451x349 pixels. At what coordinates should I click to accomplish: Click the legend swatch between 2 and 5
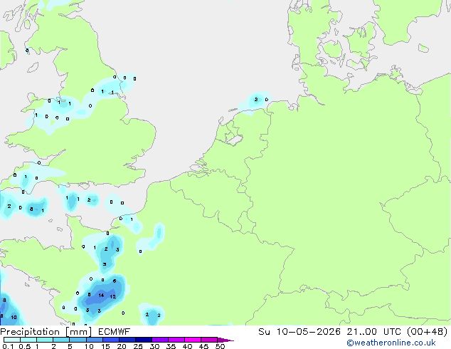(x=61, y=340)
